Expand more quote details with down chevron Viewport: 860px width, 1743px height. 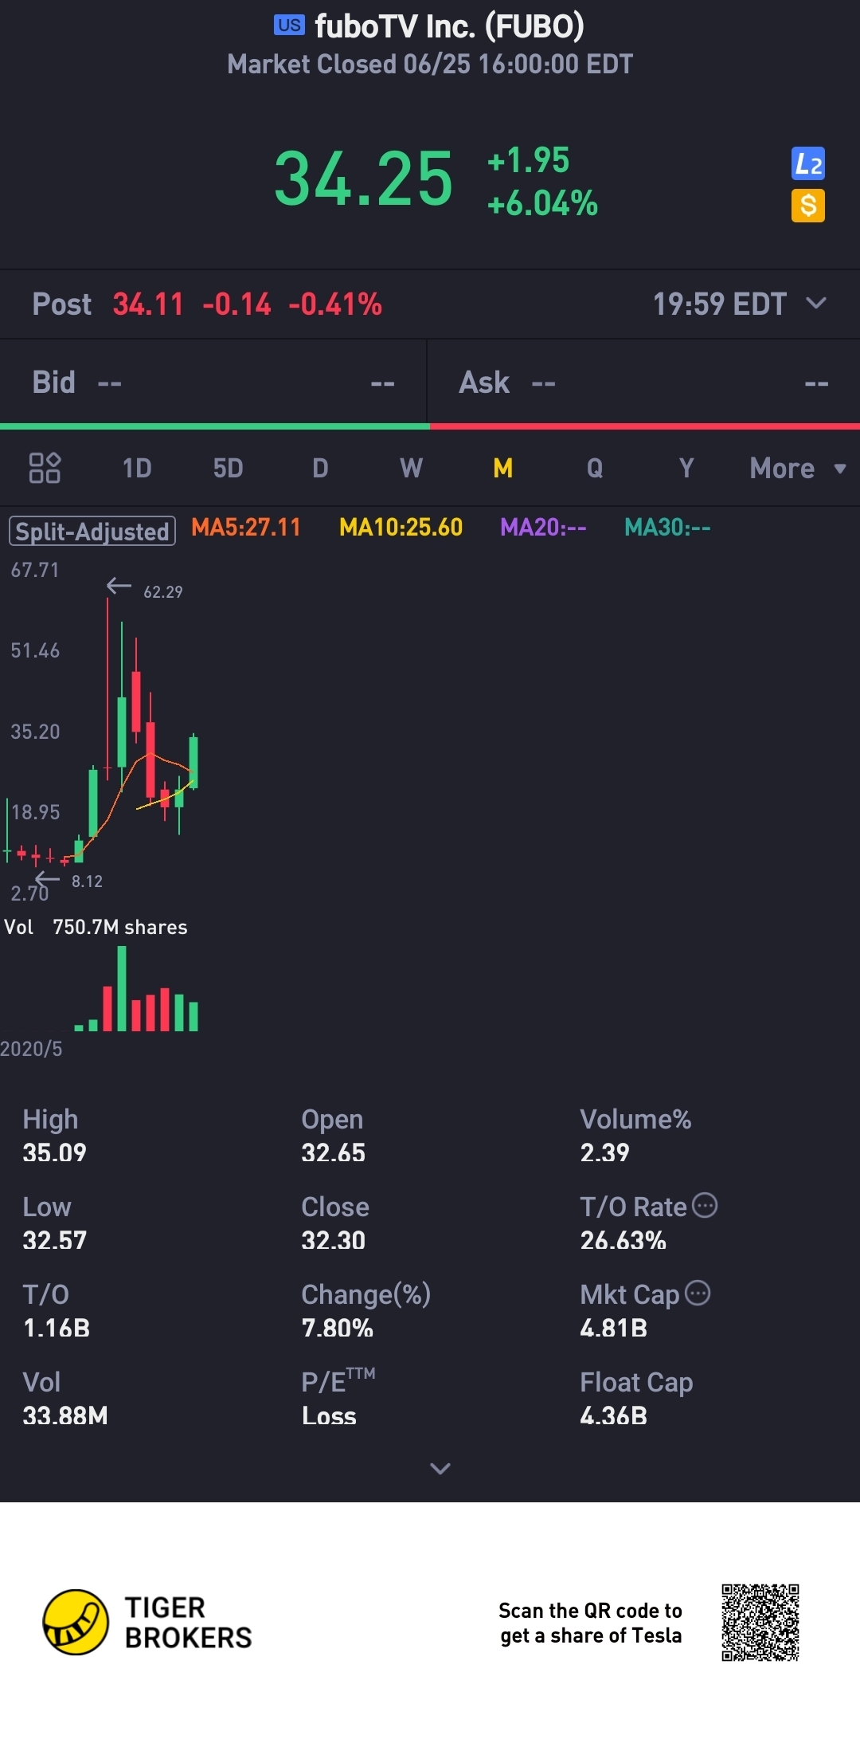pos(440,1468)
